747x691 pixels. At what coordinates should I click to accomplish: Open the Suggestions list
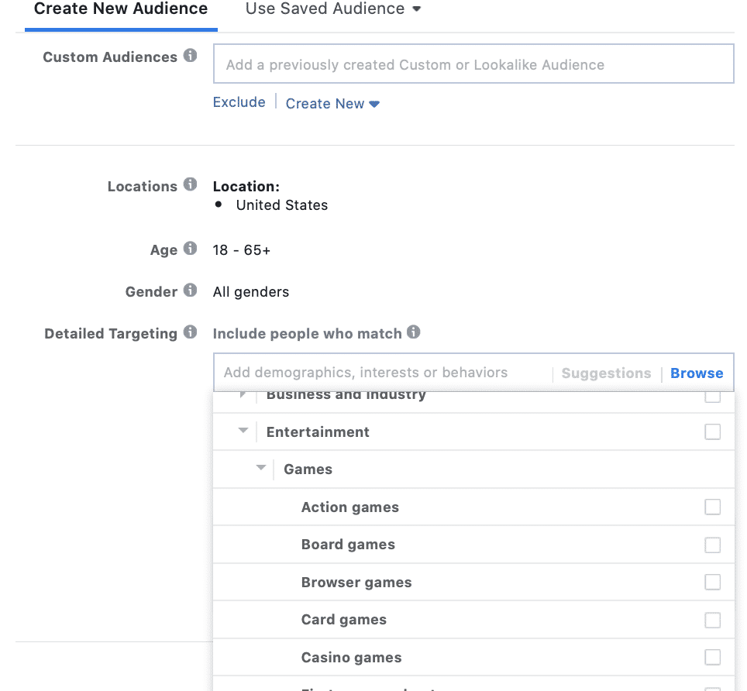[606, 373]
